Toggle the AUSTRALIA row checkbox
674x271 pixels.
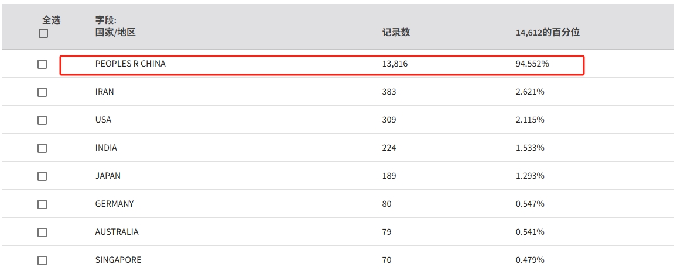(x=42, y=232)
